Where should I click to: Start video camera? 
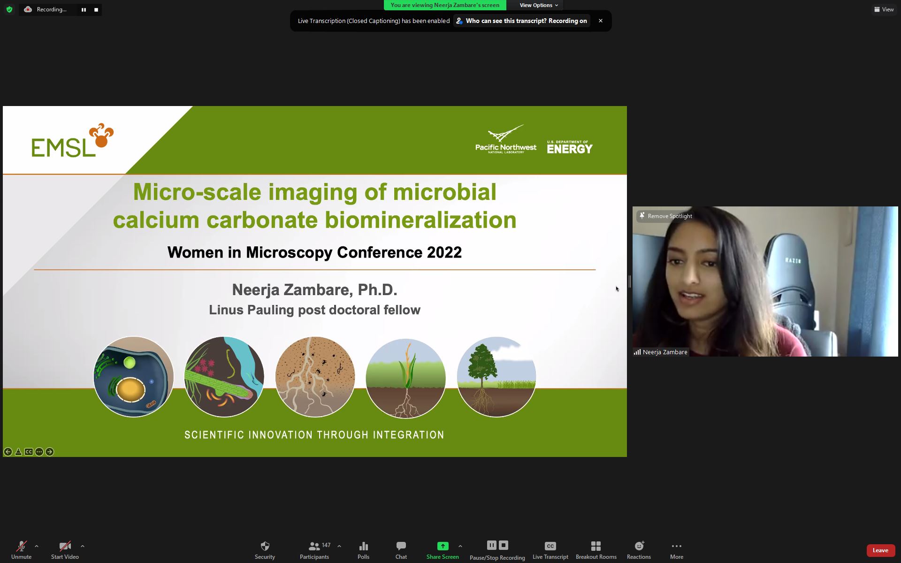(x=65, y=550)
